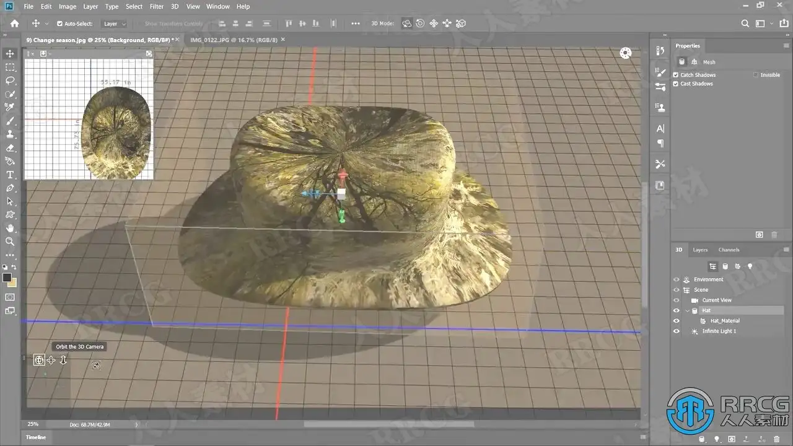Filter 3D panel by Meshes

(x=725, y=266)
